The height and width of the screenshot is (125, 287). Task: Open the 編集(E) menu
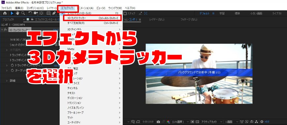pos(19,8)
